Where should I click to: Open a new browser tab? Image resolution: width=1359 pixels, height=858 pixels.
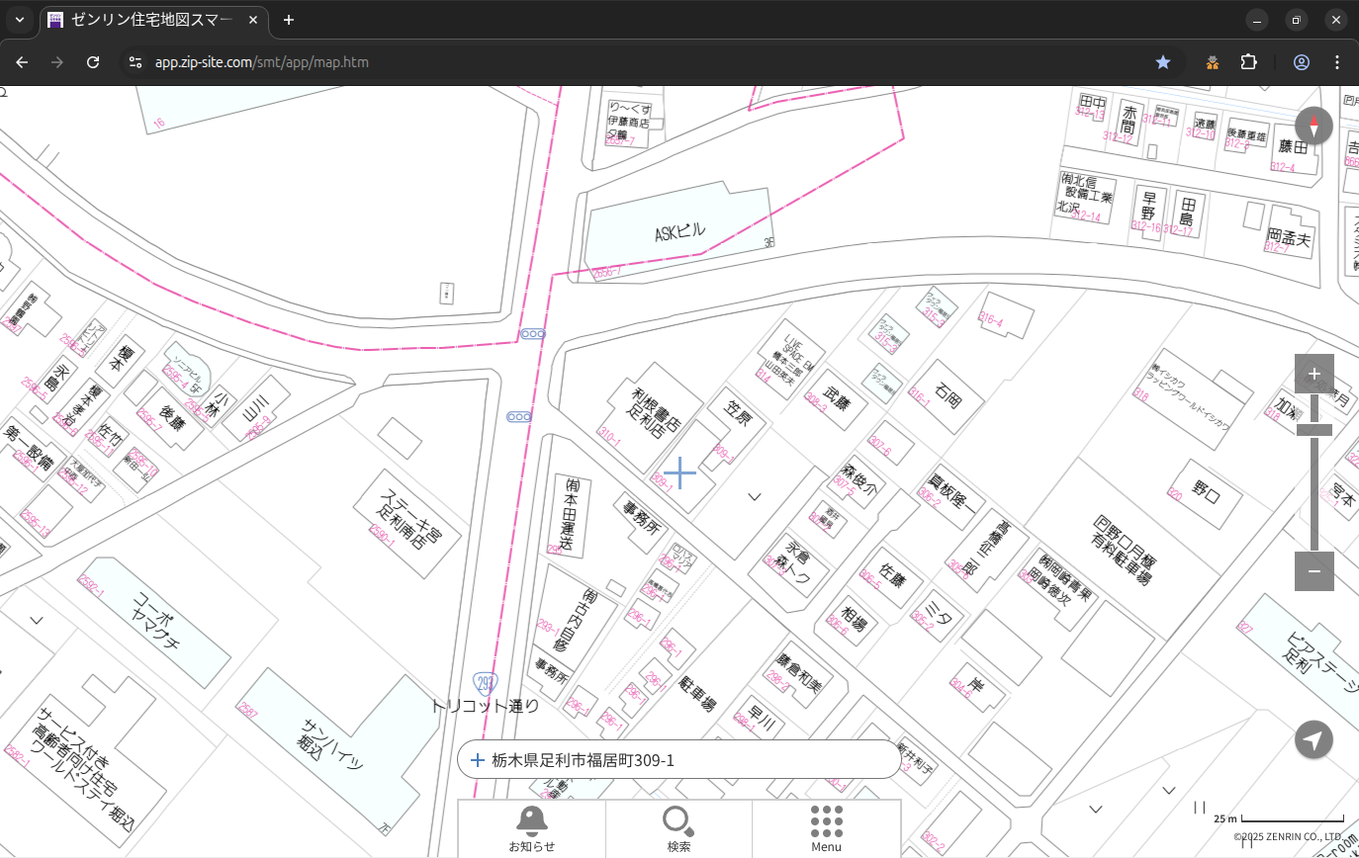[289, 20]
